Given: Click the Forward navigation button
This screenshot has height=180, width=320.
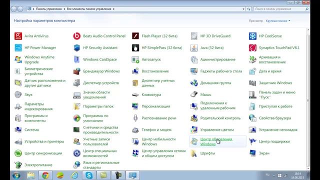Looking at the screenshot, I should click(x=20, y=9).
